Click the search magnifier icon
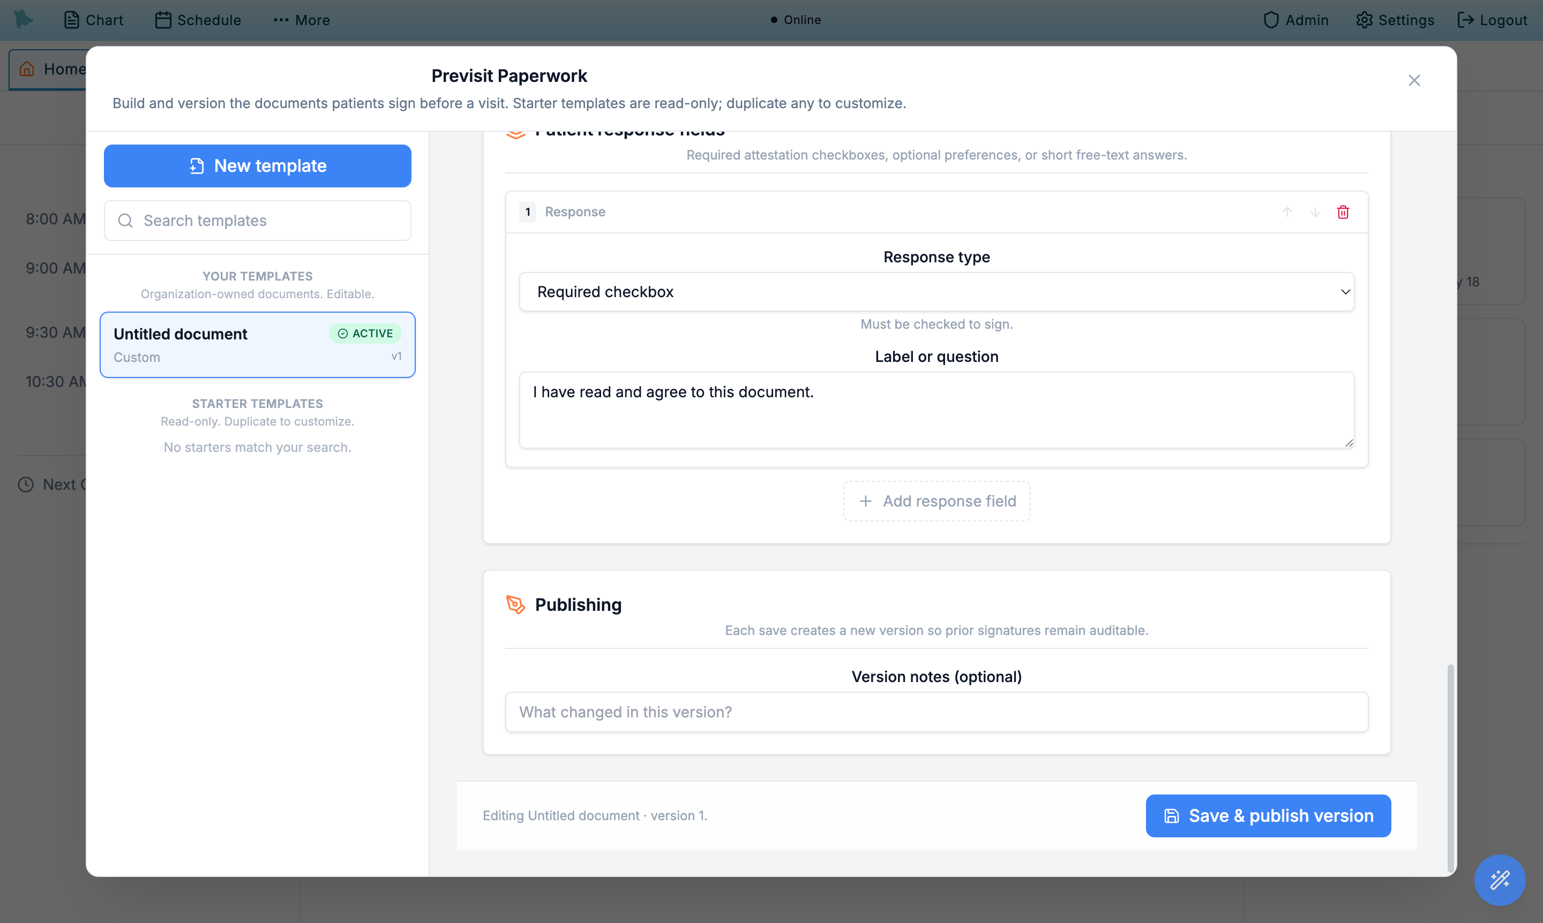Screen dimensions: 1543x923 click(x=125, y=221)
